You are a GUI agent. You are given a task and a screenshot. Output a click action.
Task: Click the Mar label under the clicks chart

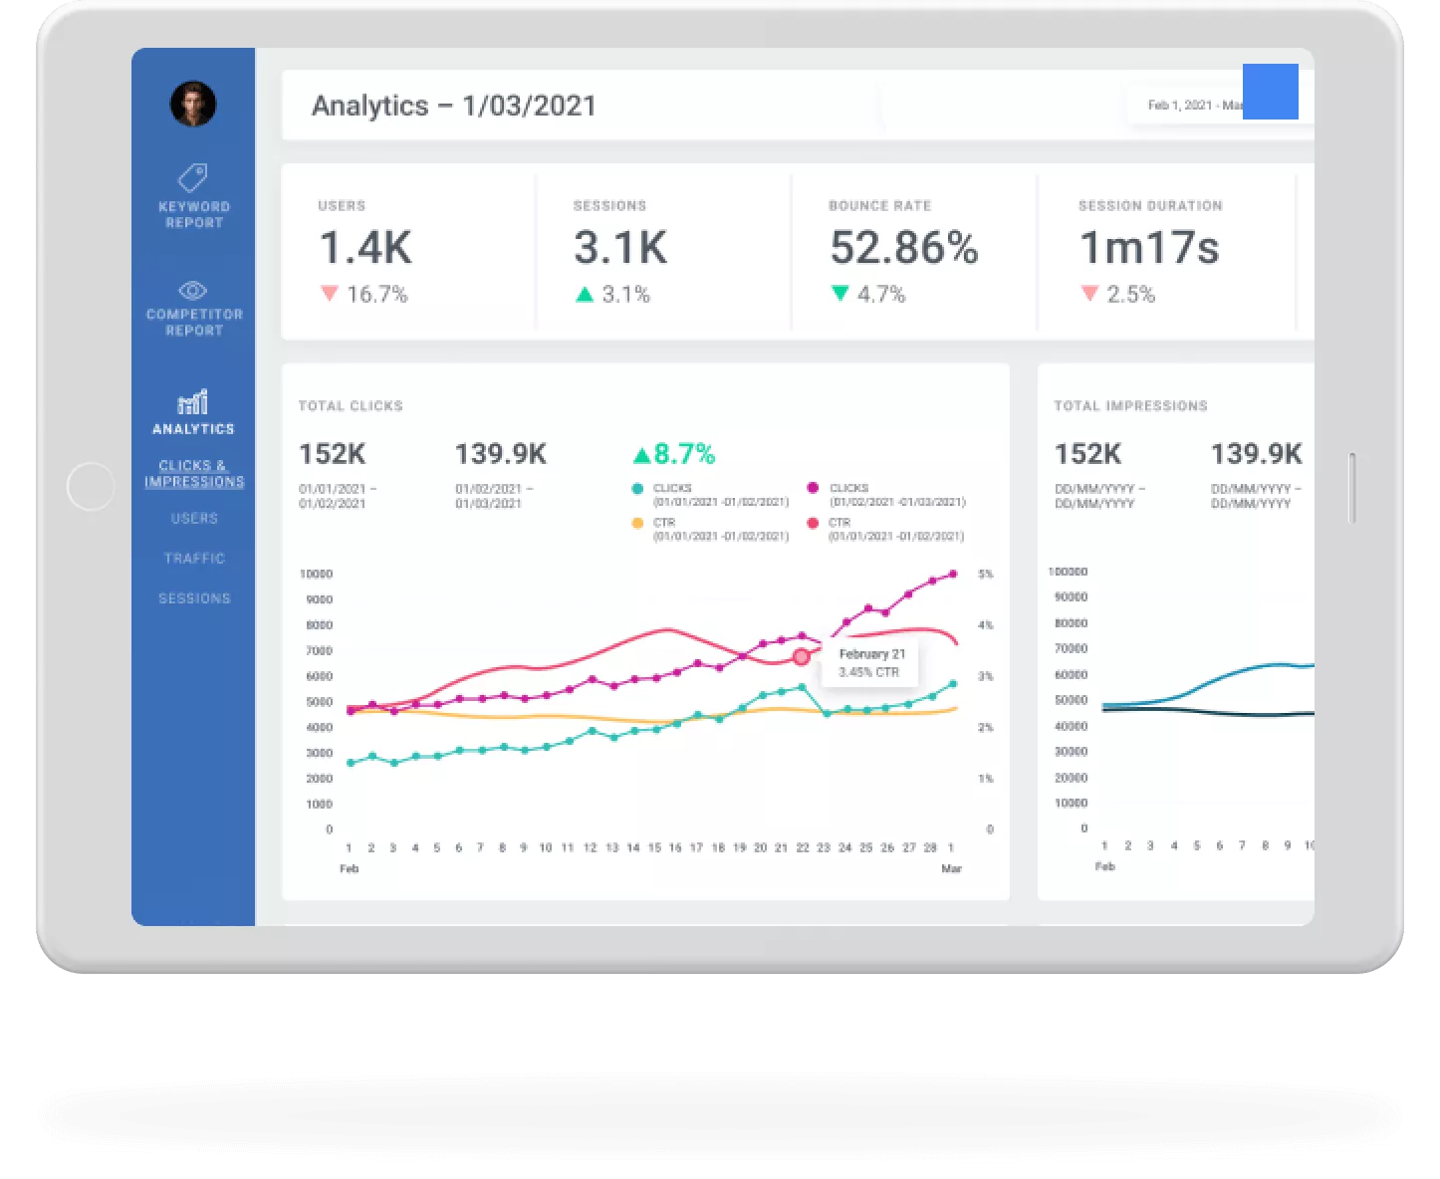[952, 868]
